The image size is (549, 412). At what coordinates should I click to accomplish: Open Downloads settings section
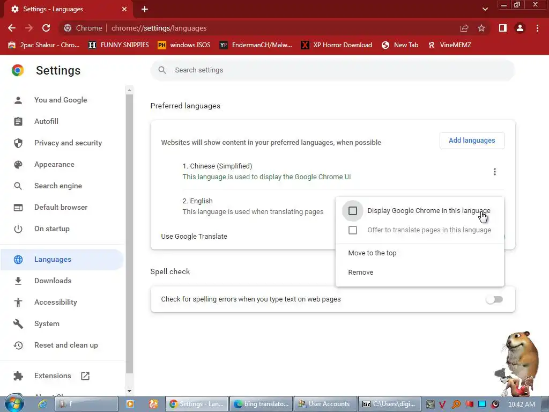(x=53, y=281)
